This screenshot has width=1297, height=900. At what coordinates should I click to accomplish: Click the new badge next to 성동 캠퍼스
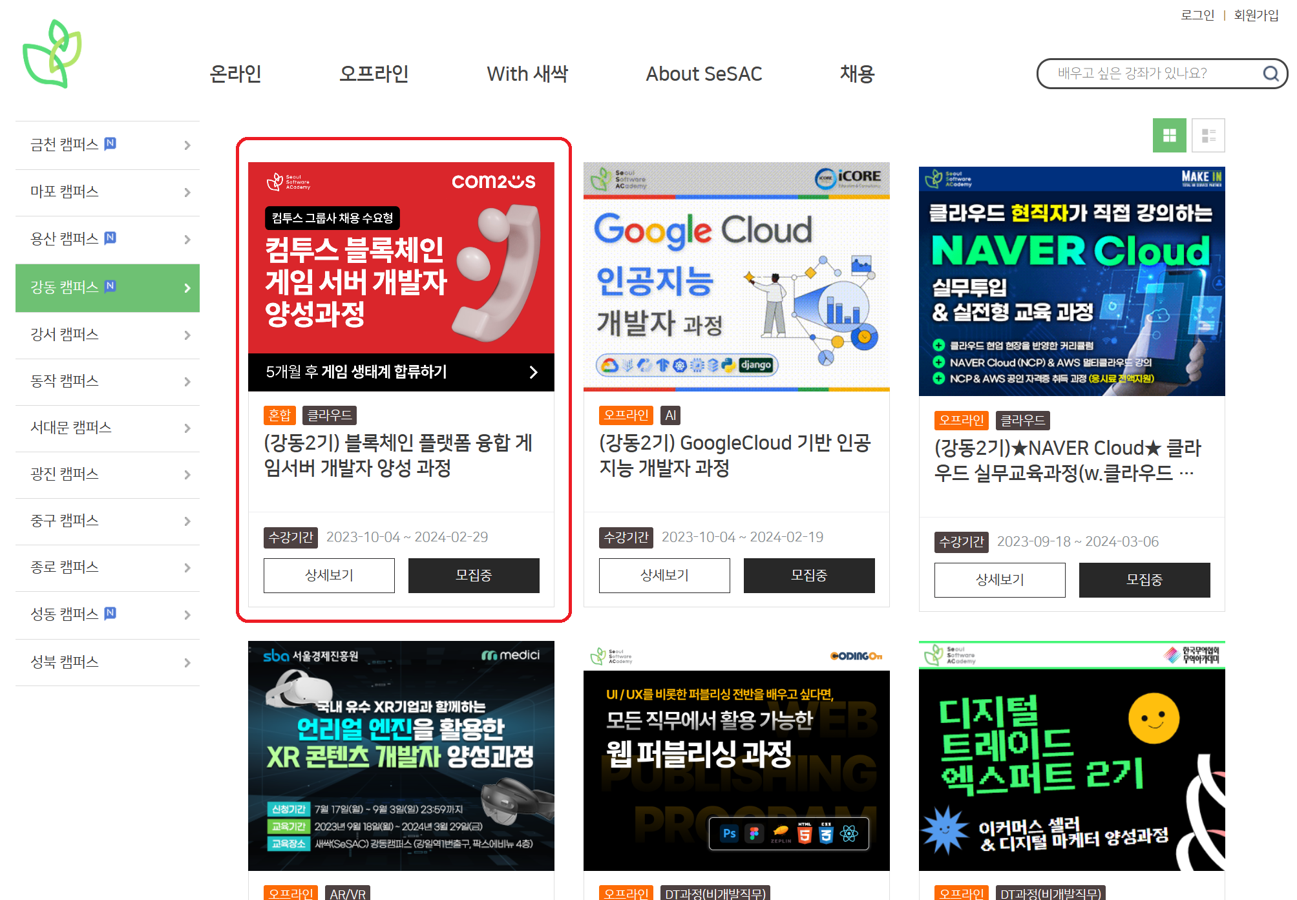click(x=111, y=613)
